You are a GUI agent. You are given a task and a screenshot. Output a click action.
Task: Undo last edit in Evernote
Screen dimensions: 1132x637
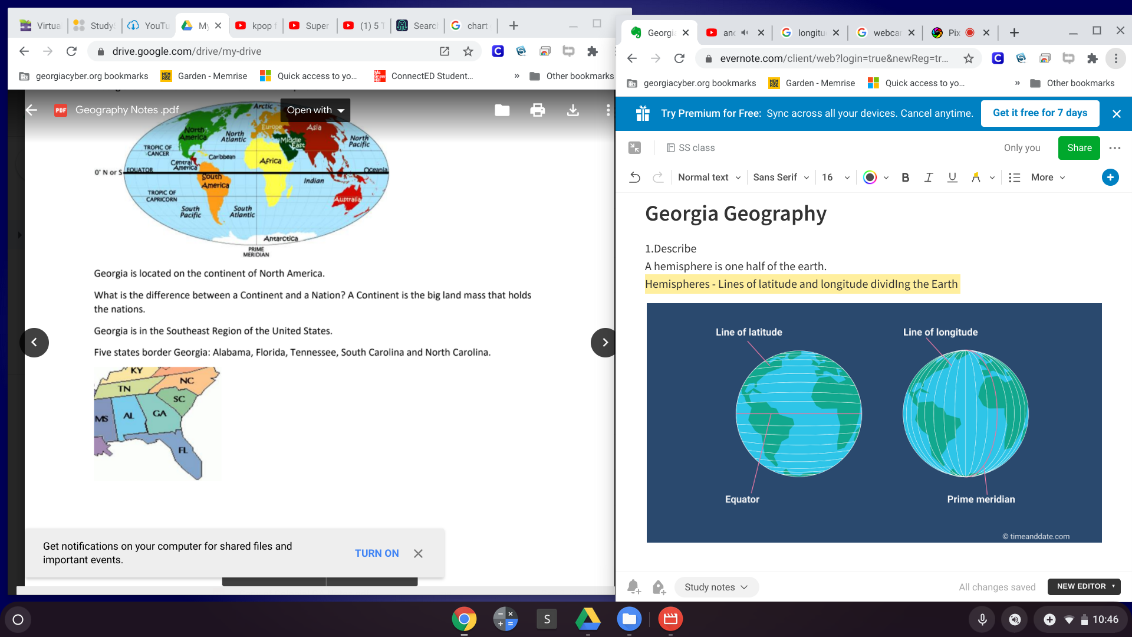634,178
